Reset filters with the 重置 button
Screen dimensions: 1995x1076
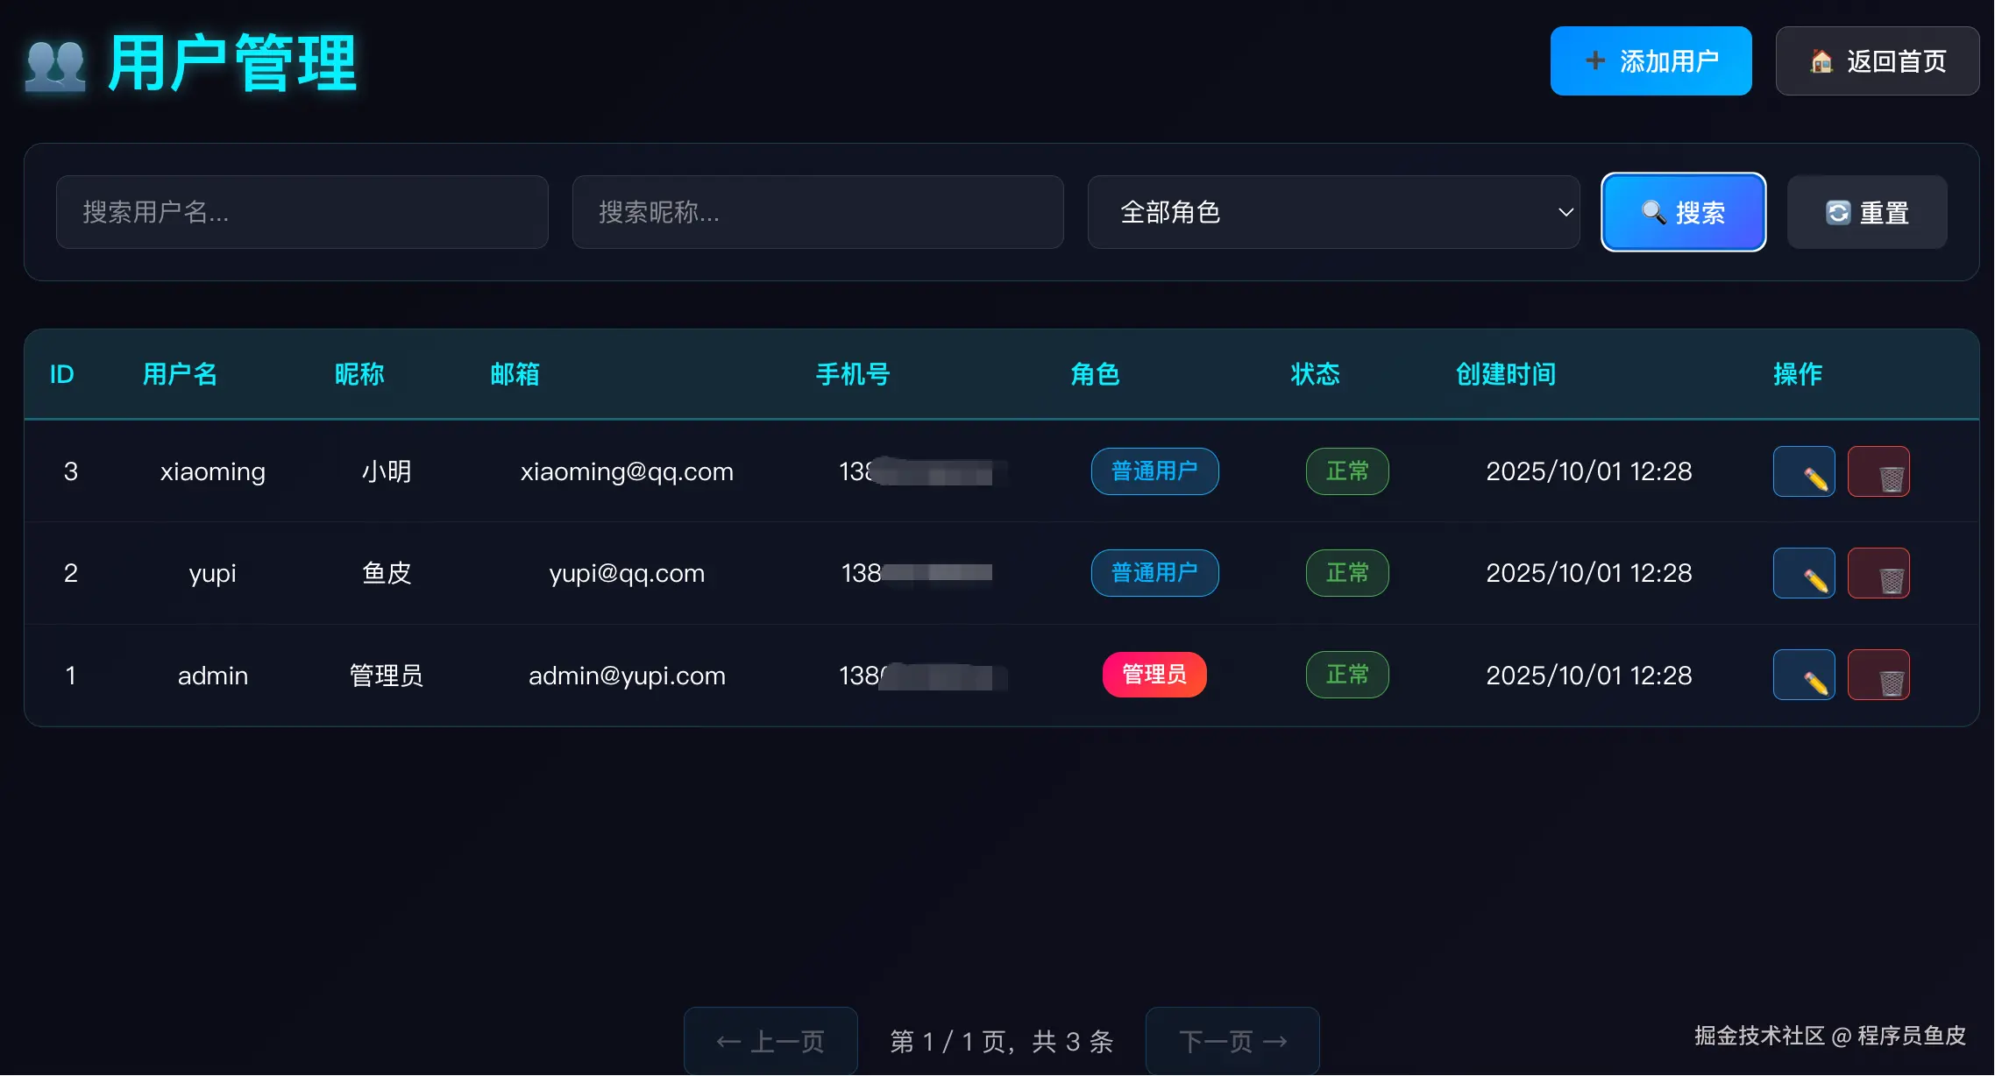click(1867, 212)
